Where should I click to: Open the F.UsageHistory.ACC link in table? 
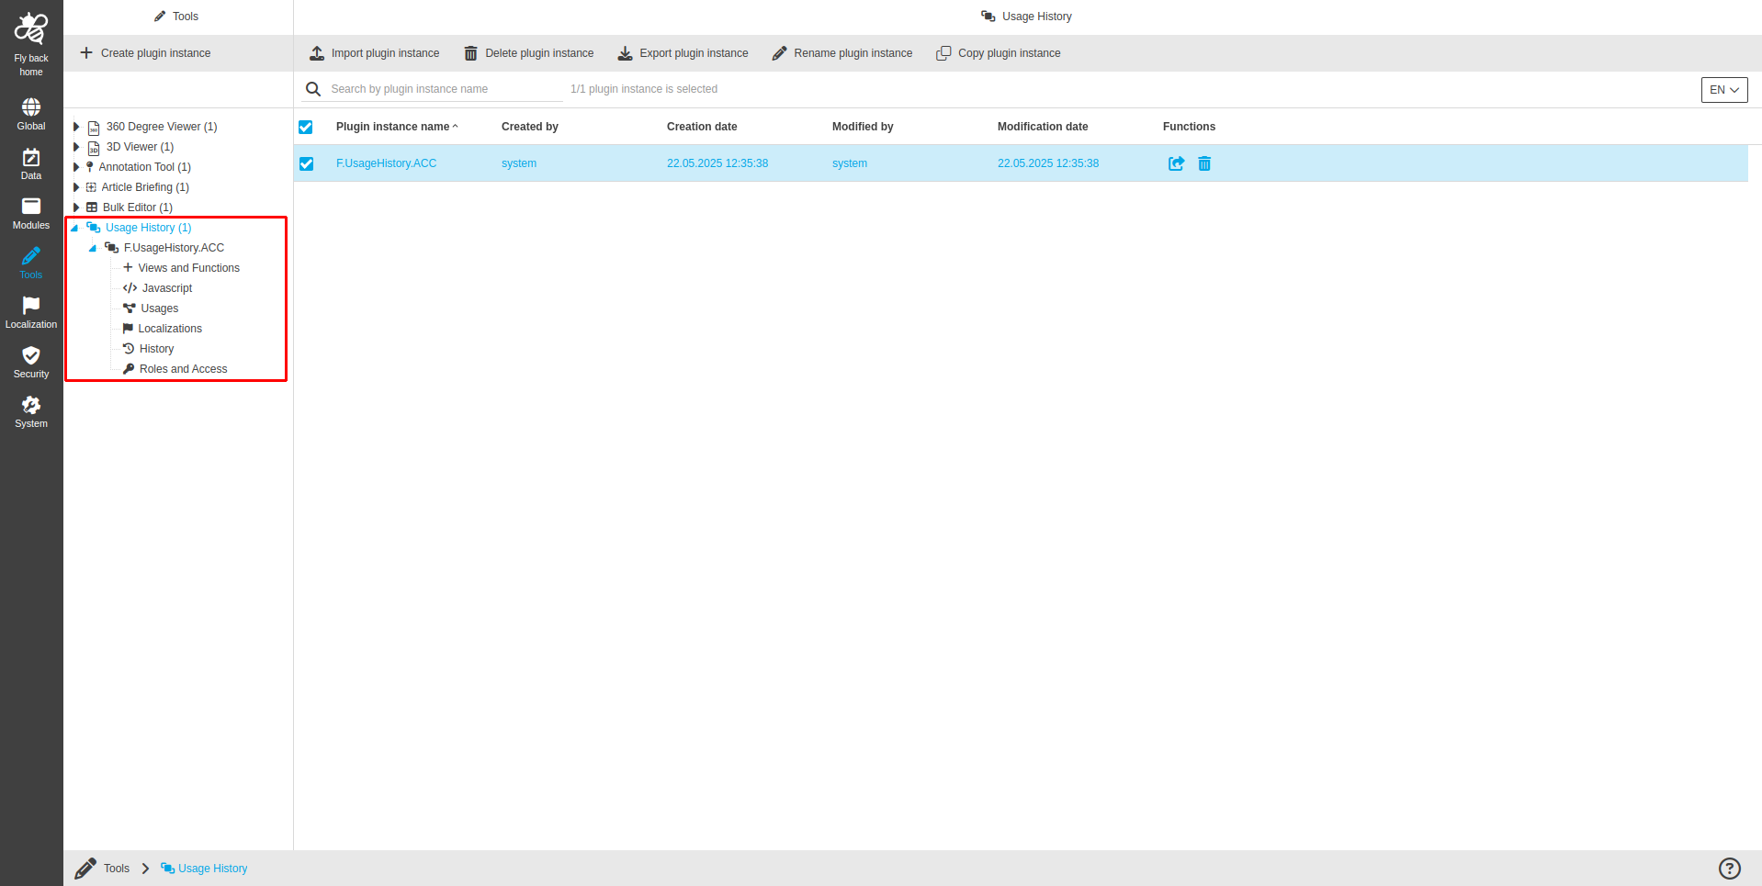pos(386,163)
